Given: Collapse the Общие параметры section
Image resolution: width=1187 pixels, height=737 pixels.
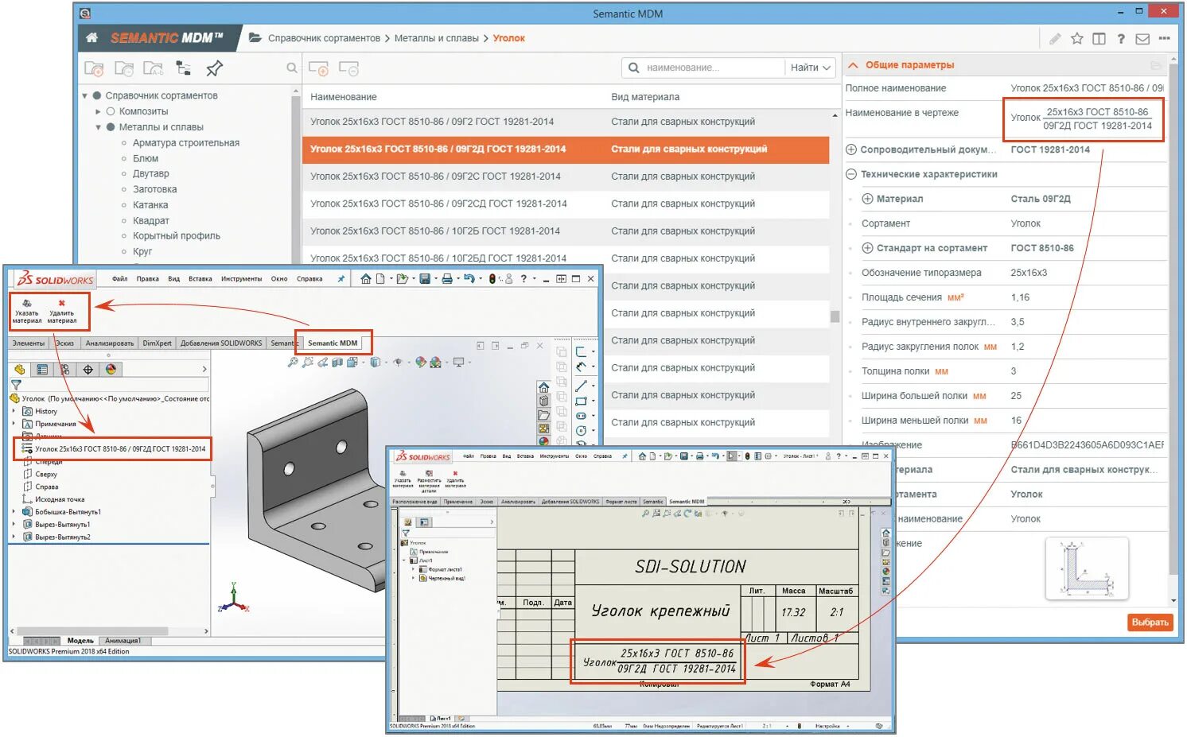Looking at the screenshot, I should click(x=853, y=65).
